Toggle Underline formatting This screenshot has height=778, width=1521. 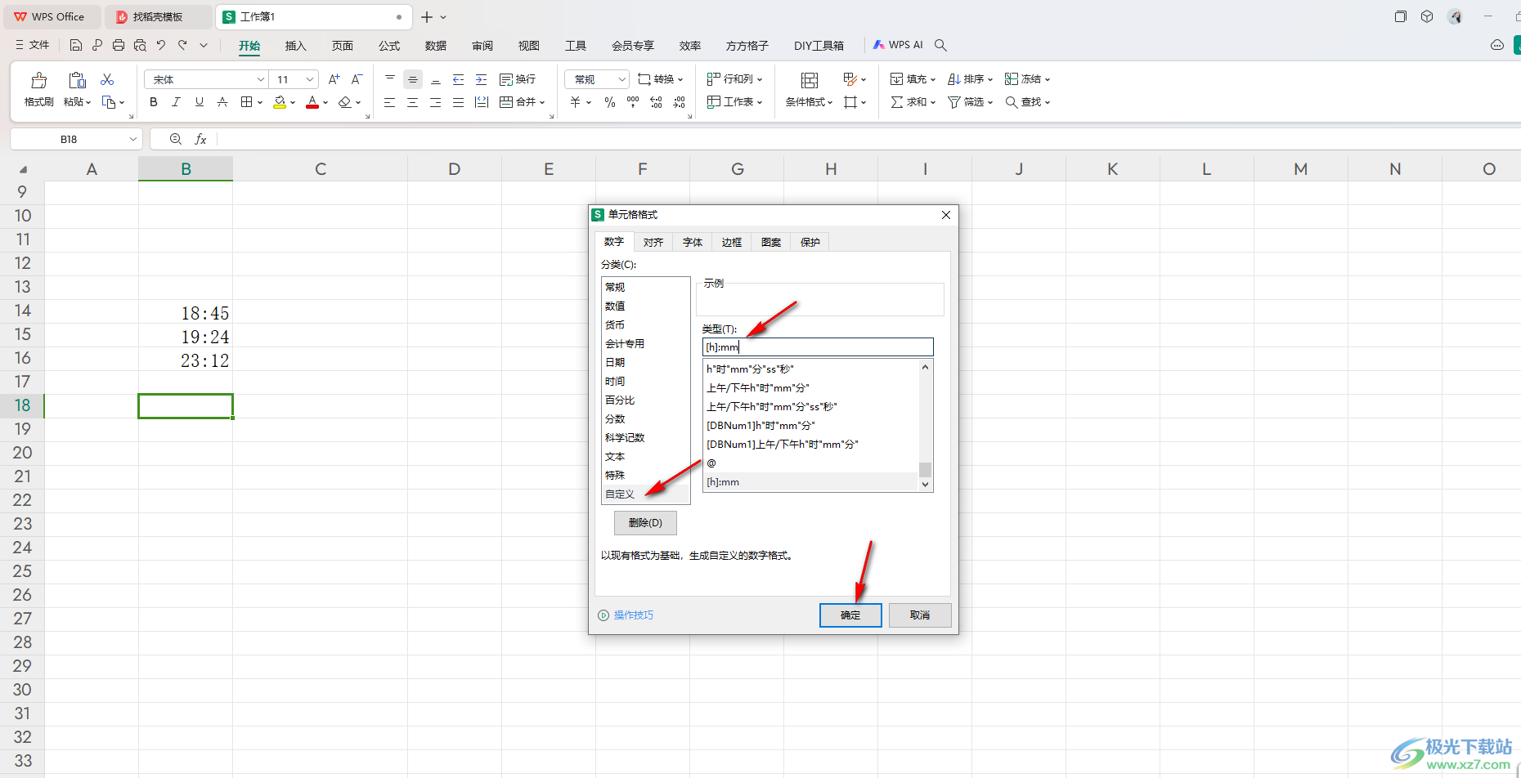pyautogui.click(x=200, y=102)
